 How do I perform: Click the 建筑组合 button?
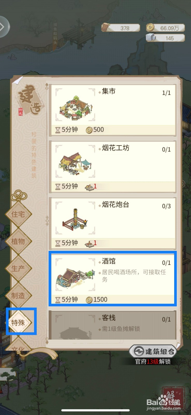tap(153, 351)
